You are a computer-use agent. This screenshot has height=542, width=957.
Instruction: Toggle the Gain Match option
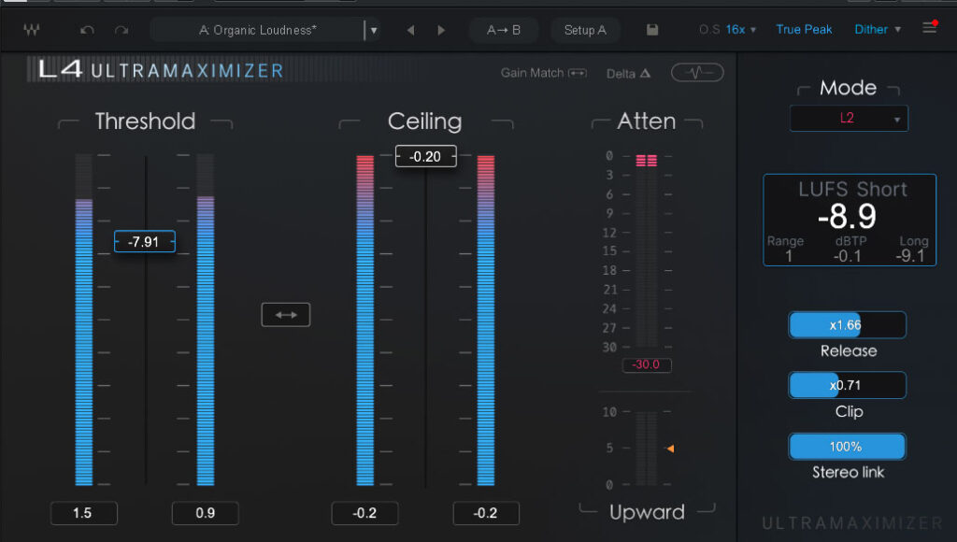543,73
